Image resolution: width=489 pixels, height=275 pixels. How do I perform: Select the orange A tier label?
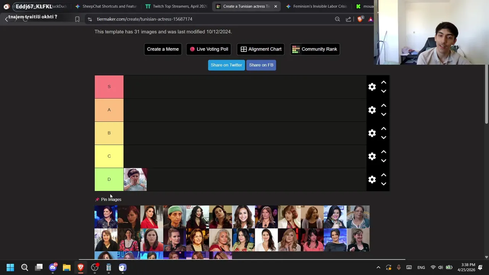(109, 110)
